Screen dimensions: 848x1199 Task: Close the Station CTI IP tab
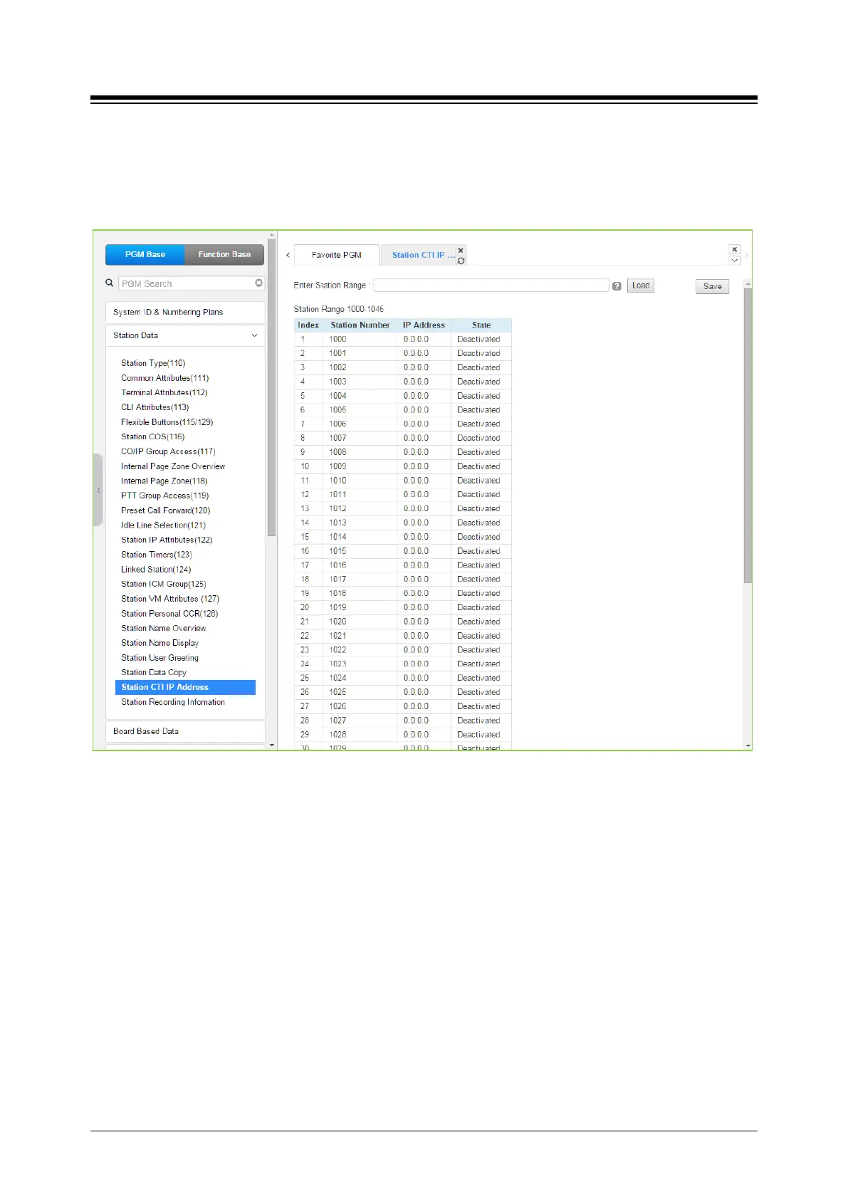(x=461, y=251)
